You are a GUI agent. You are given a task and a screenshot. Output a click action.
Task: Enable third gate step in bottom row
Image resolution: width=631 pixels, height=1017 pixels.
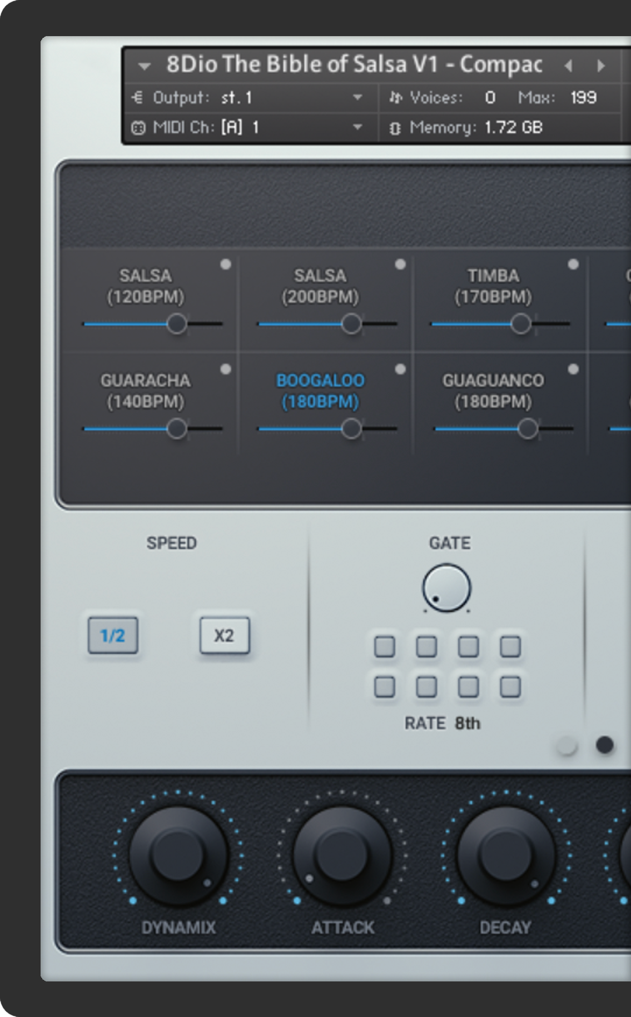coord(468,687)
